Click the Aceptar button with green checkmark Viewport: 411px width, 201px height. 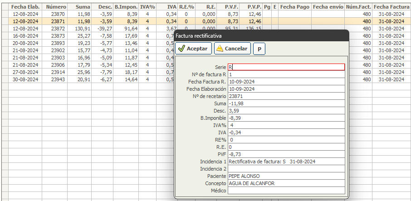coord(193,49)
